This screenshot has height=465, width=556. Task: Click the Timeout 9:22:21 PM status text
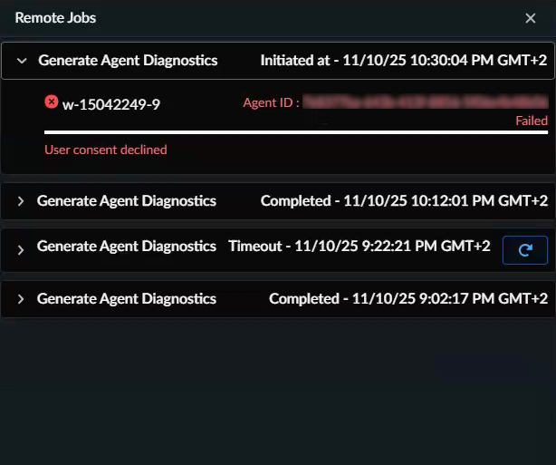click(x=359, y=246)
